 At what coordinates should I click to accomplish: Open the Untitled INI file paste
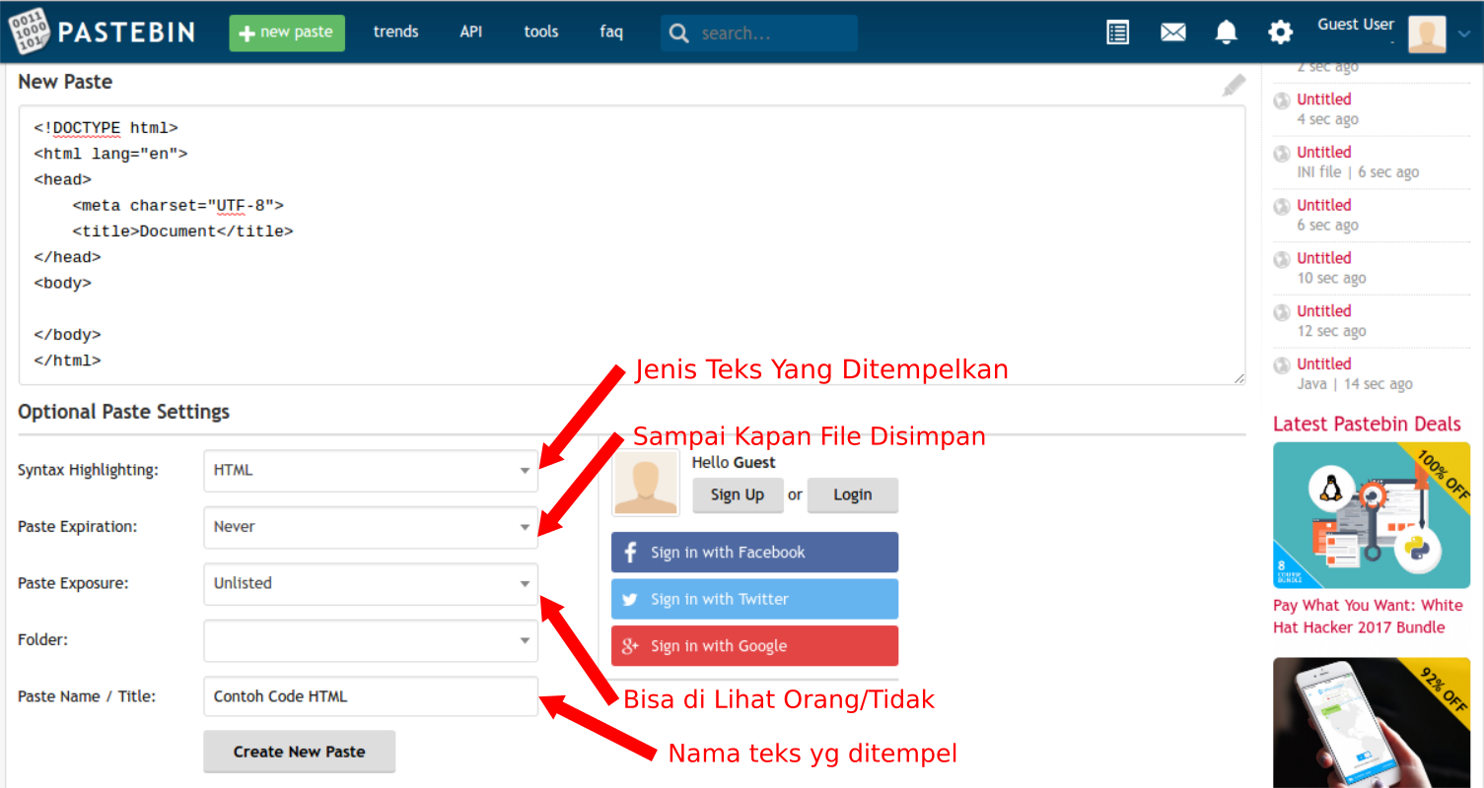click(1323, 153)
